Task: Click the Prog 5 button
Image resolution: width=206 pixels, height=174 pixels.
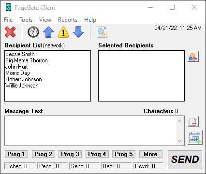Action: tap(124, 154)
